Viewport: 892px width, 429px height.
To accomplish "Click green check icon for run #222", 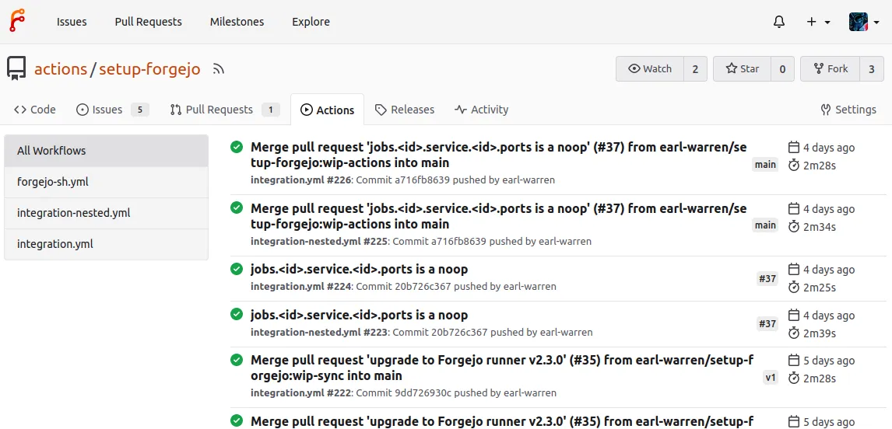I will point(237,360).
